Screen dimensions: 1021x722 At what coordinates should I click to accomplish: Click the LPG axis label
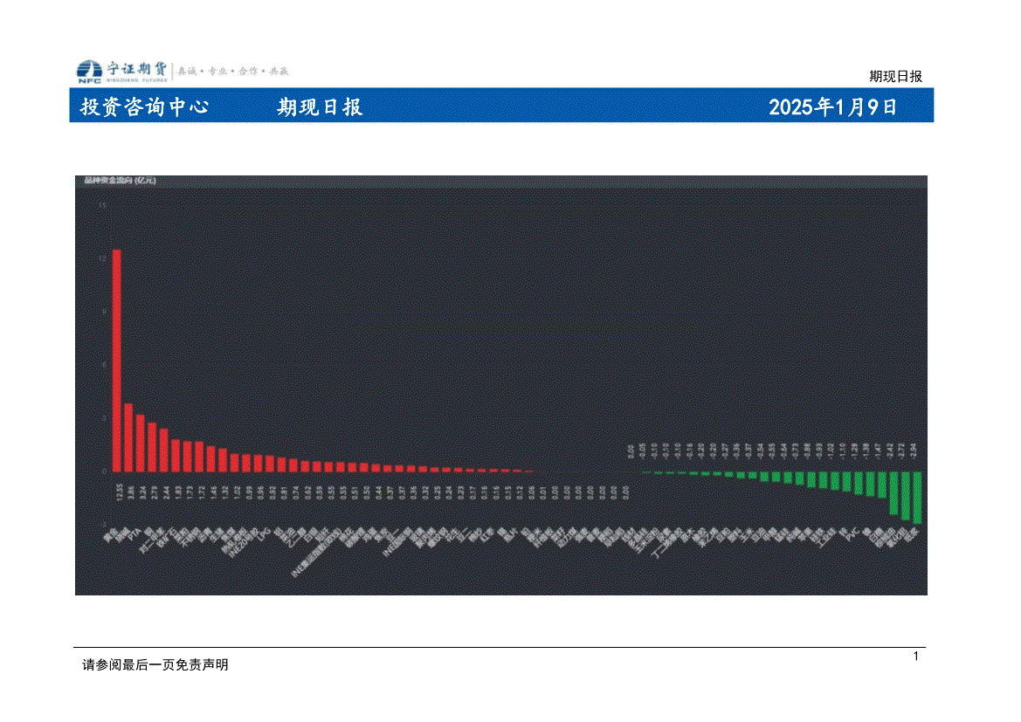pos(264,535)
